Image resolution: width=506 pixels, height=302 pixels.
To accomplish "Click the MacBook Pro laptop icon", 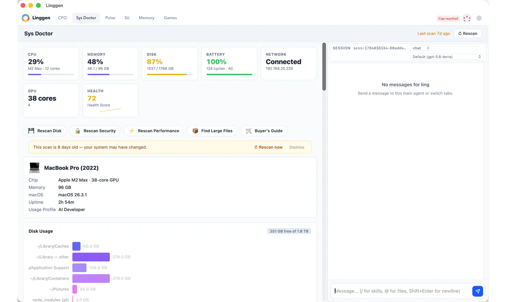I will (x=35, y=168).
